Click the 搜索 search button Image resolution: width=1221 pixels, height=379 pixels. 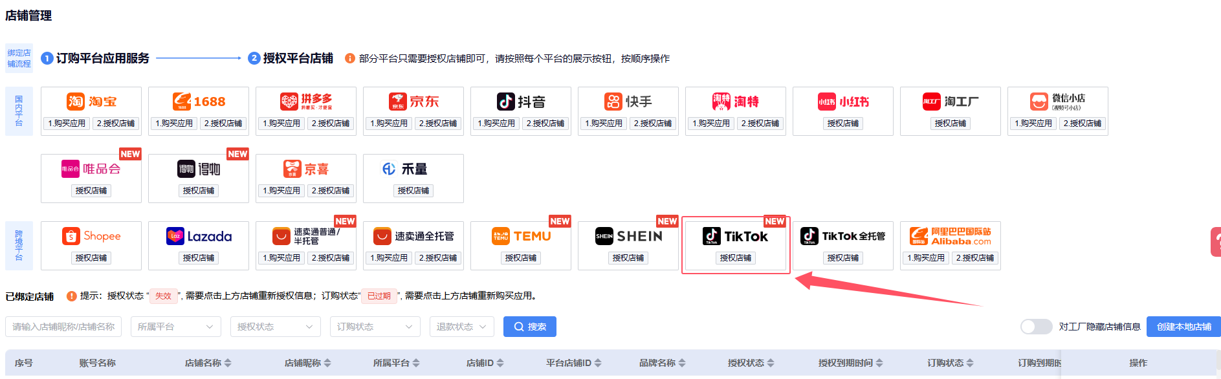click(x=530, y=327)
